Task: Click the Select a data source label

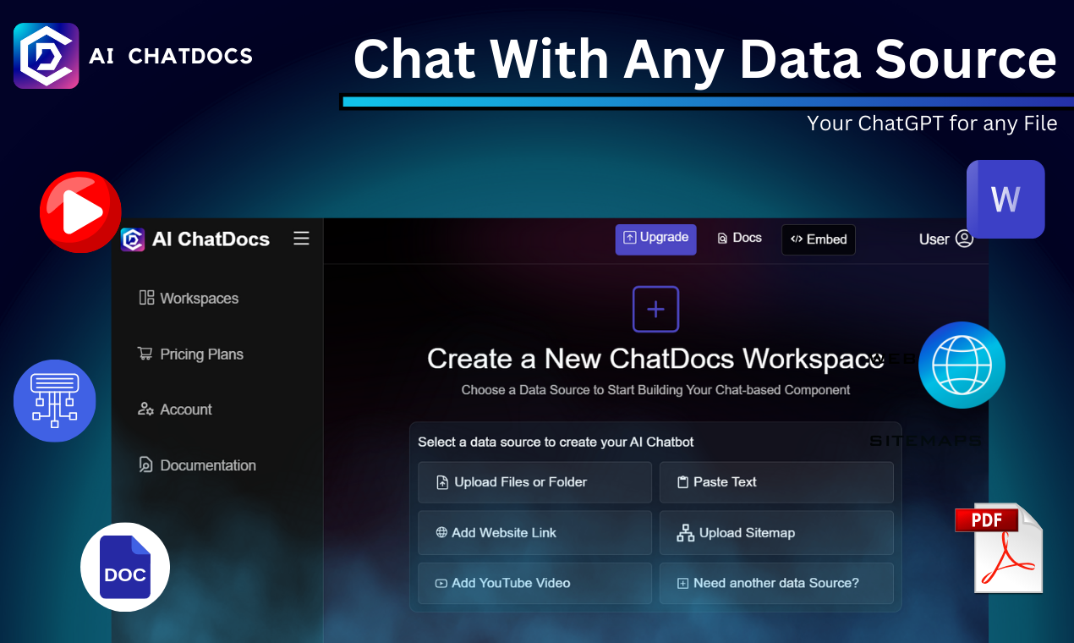Action: pyautogui.click(x=556, y=442)
